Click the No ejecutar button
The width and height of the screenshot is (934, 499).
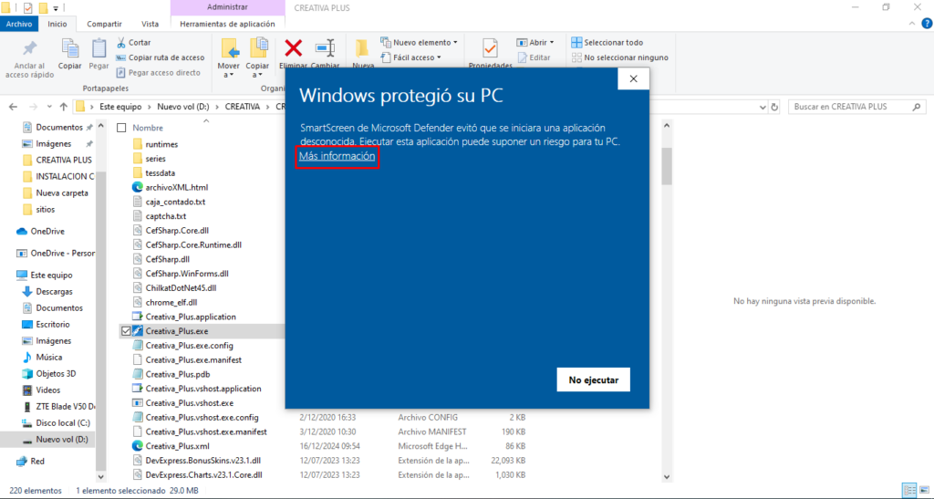pyautogui.click(x=593, y=379)
